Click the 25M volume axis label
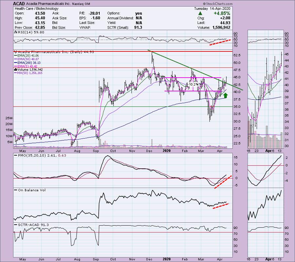295x262 pixels. point(9,118)
